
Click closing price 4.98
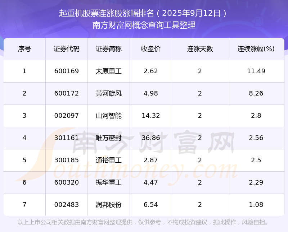click(x=151, y=93)
